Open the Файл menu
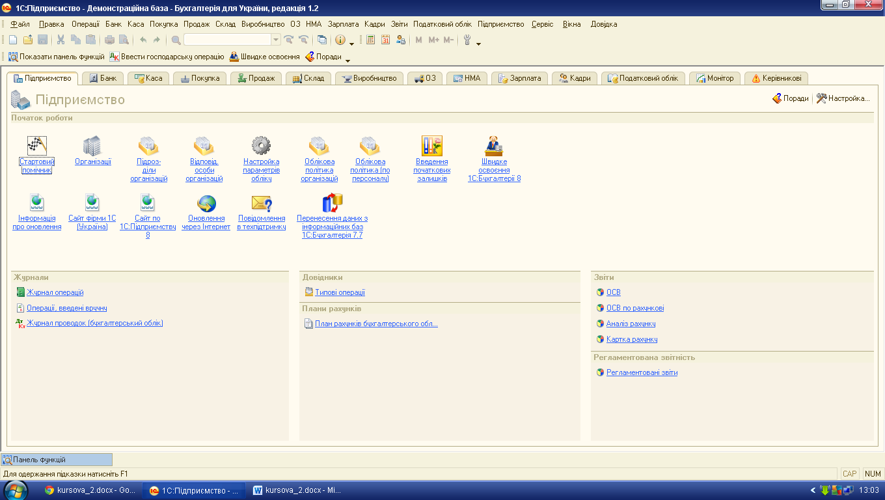This screenshot has width=885, height=500. click(x=20, y=24)
